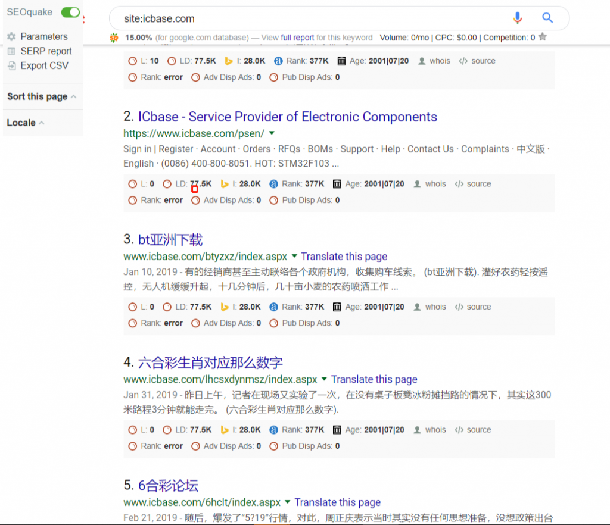Click the red L metric icon in result 2
610x525 pixels.
(132, 183)
